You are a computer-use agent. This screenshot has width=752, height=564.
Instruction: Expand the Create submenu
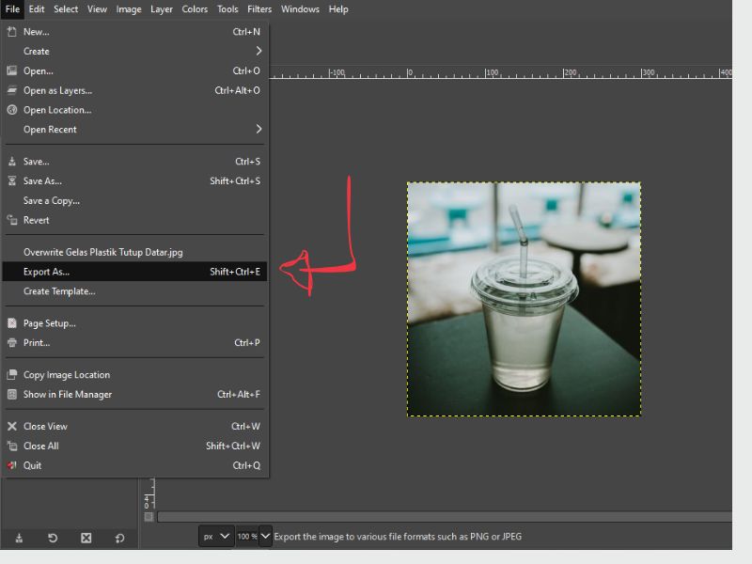[x=141, y=52]
